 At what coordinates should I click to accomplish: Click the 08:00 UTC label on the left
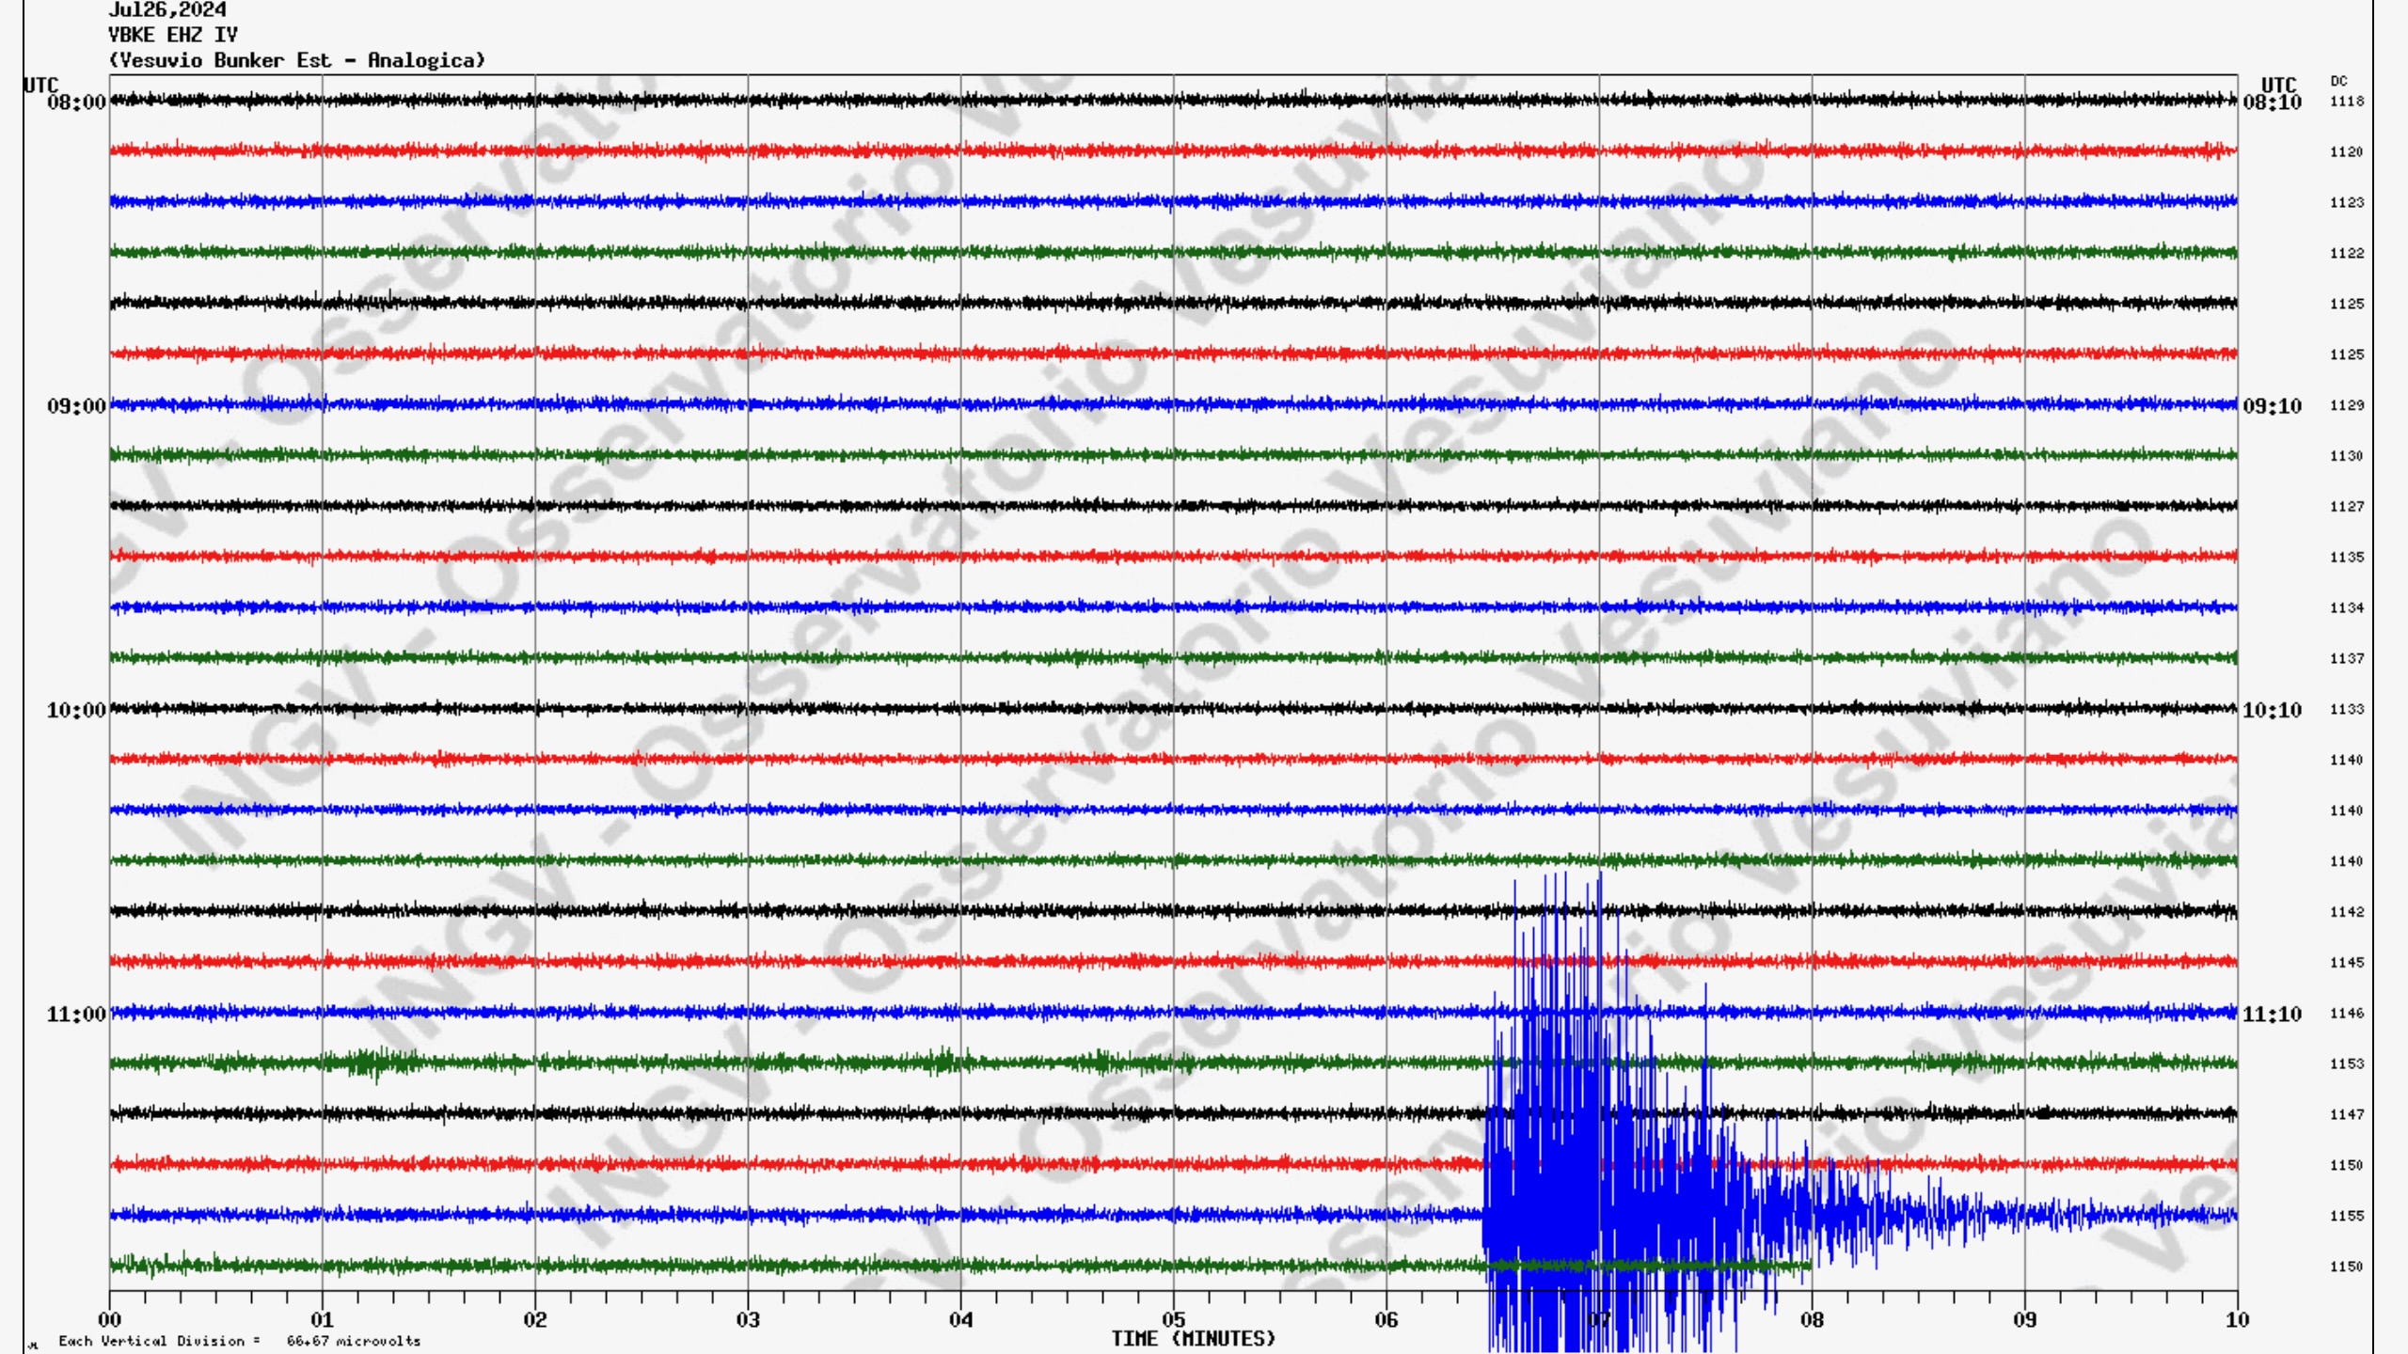point(76,102)
